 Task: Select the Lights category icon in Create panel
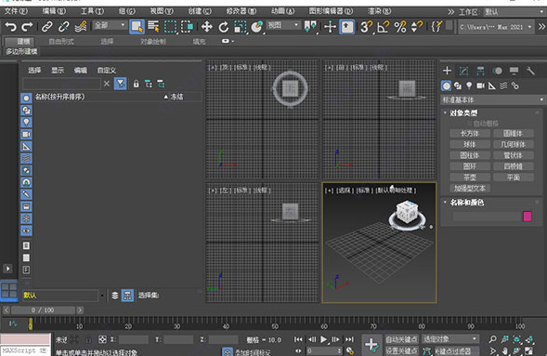tap(469, 86)
